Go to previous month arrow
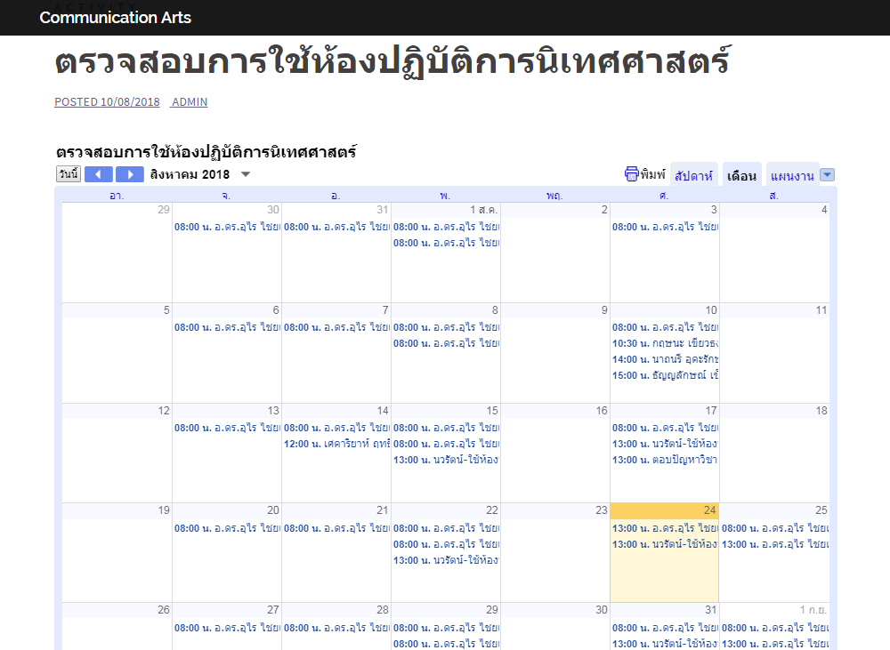Viewport: 890px width, 650px height. pyautogui.click(x=98, y=174)
